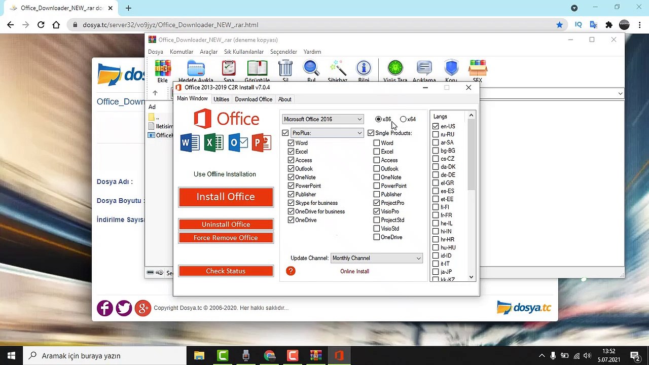
Task: Click the Check Status button
Action: pyautogui.click(x=226, y=271)
